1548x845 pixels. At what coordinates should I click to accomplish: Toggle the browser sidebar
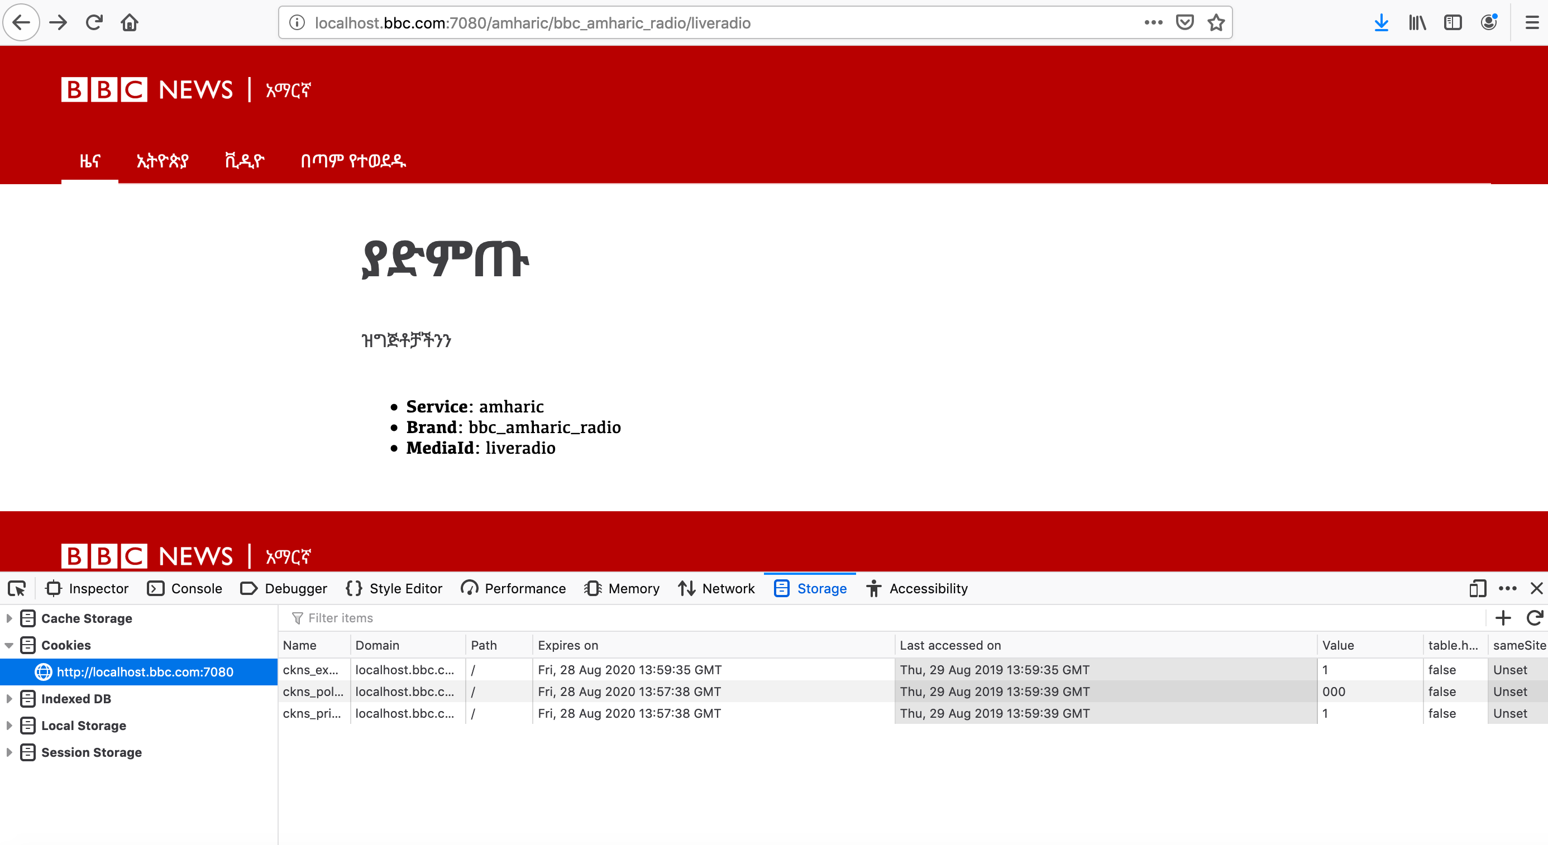pyautogui.click(x=1453, y=22)
